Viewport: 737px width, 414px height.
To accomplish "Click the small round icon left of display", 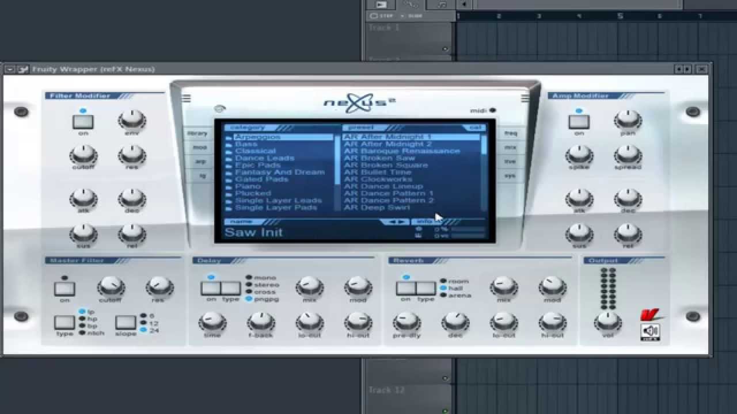I will 219,109.
